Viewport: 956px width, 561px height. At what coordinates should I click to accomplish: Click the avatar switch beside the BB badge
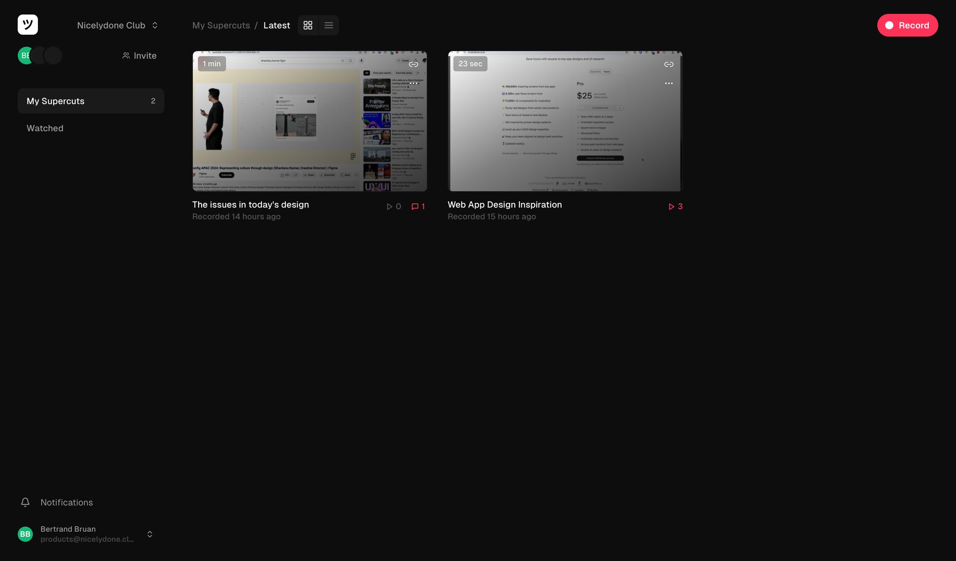click(39, 55)
